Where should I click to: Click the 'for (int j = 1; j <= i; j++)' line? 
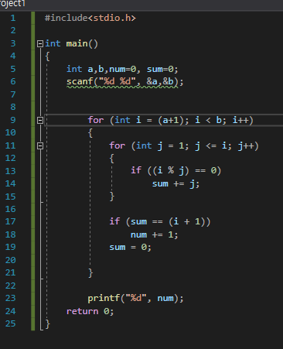[184, 146]
